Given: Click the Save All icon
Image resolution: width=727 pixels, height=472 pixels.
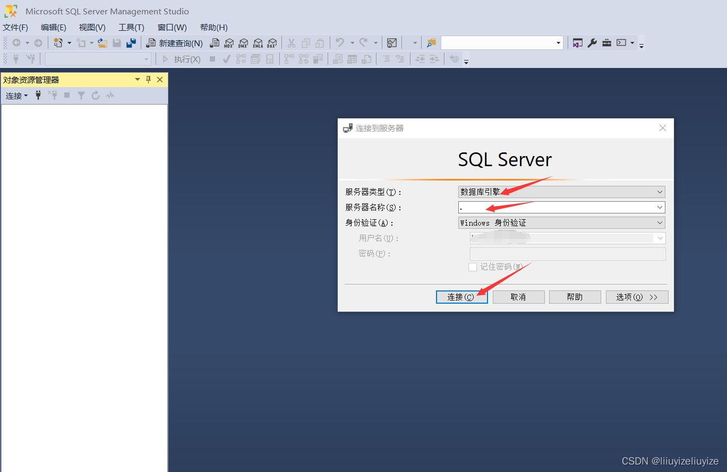Looking at the screenshot, I should pos(131,43).
